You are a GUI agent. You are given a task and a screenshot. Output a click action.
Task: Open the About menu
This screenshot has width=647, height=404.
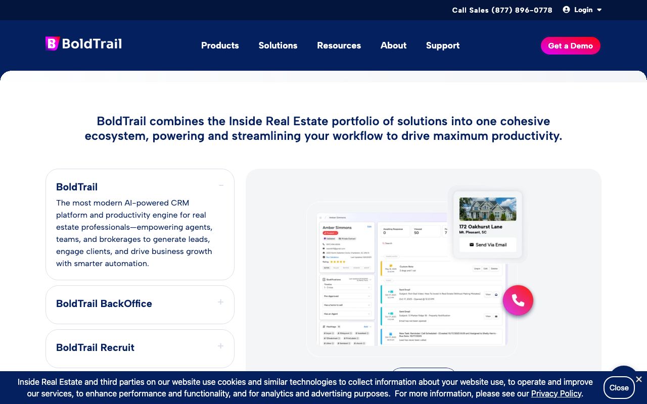pos(394,45)
